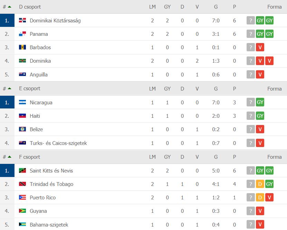Click the Barbados flag icon
Image resolution: width=287 pixels, height=230 pixels.
[x=22, y=47]
